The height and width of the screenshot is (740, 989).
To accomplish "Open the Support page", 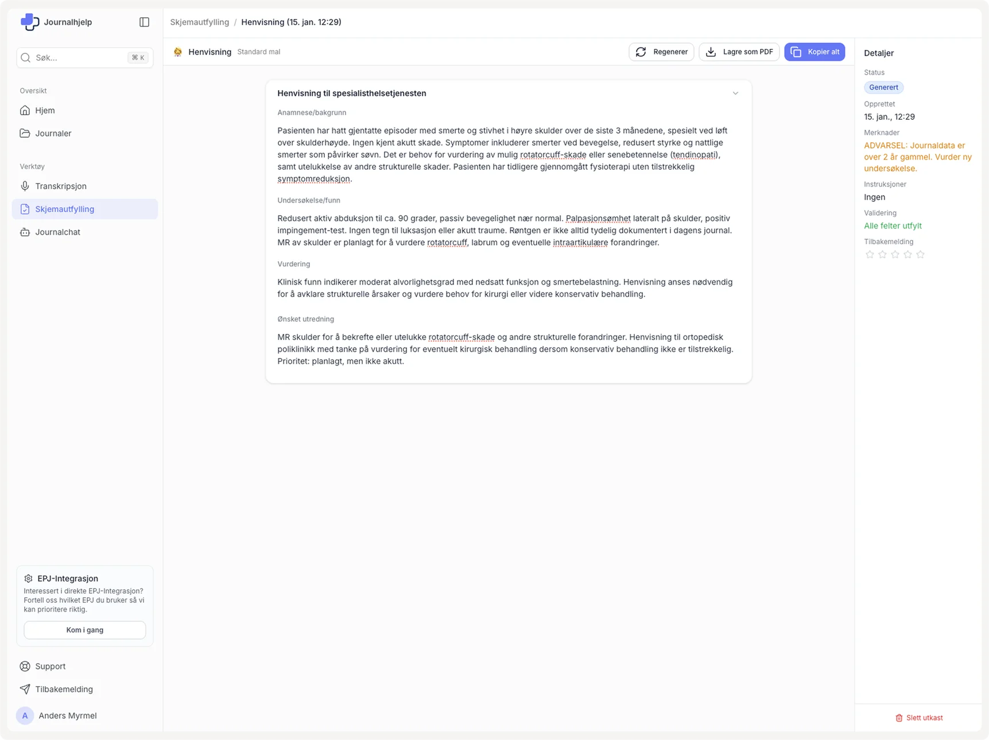I will [x=50, y=666].
